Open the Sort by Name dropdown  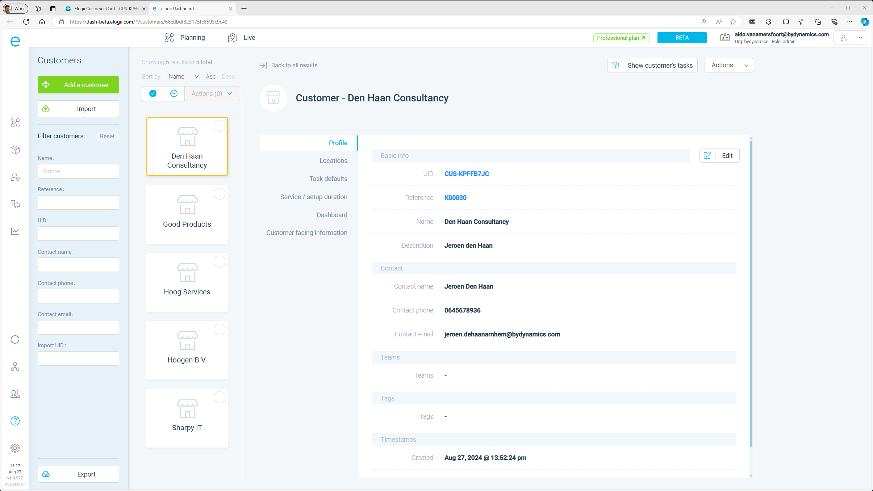point(184,76)
